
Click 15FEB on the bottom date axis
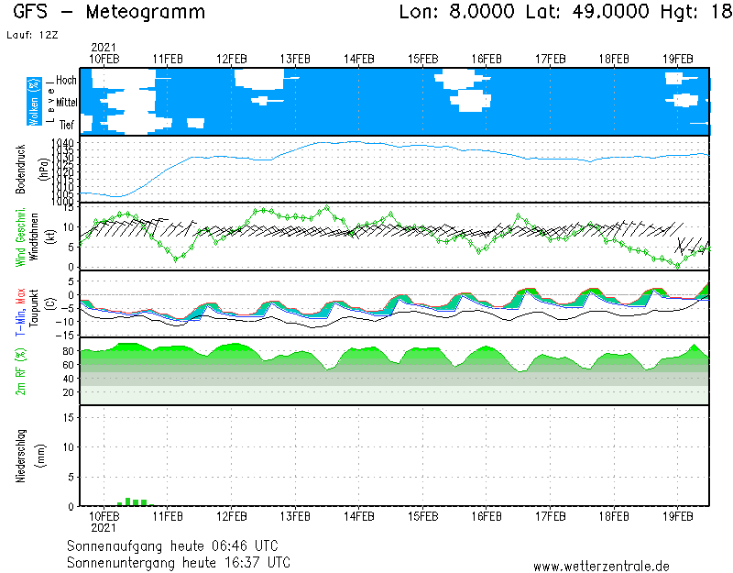(422, 515)
